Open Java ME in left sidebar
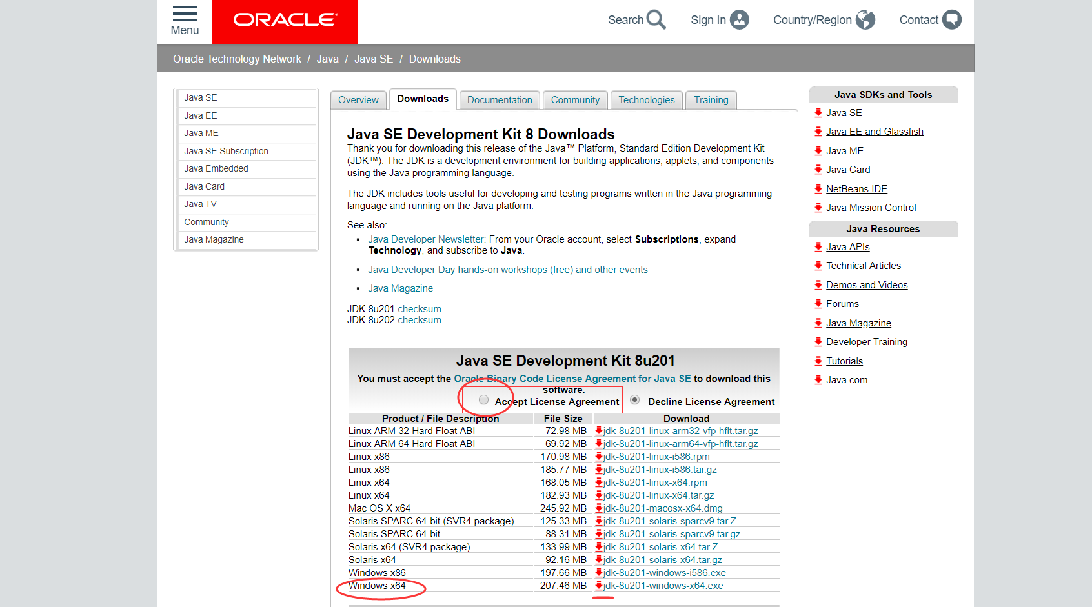 point(247,134)
